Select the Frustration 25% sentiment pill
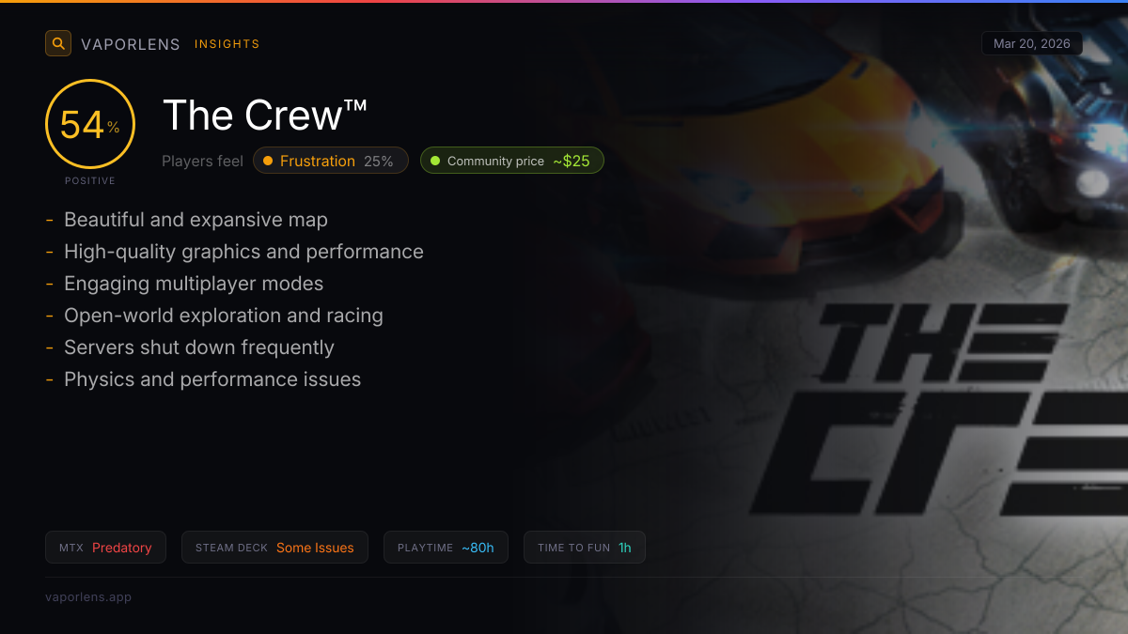This screenshot has width=1128, height=634. [x=331, y=161]
